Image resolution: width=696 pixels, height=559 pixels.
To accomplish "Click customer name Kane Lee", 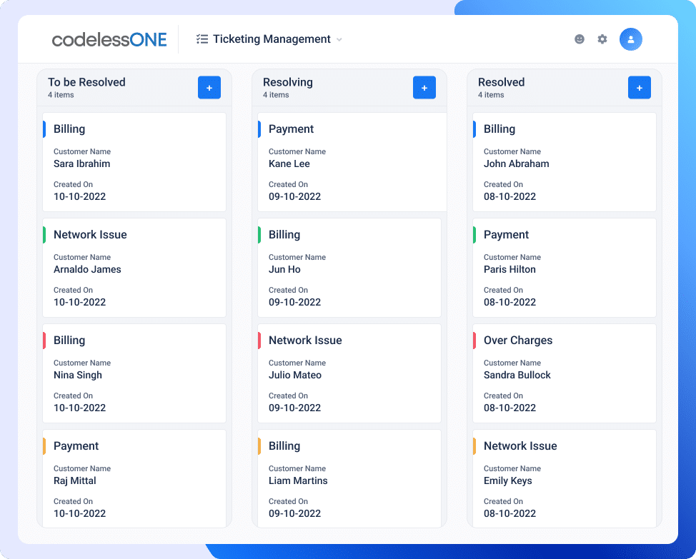I will coord(289,163).
